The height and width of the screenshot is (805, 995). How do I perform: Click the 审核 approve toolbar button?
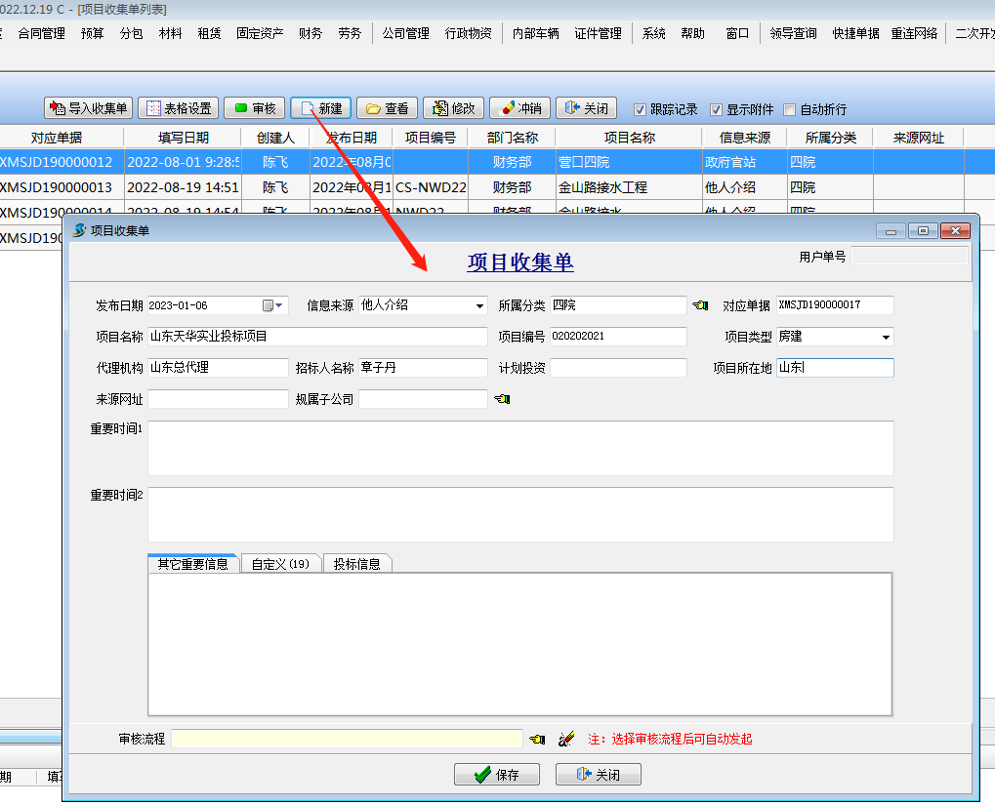tap(255, 108)
